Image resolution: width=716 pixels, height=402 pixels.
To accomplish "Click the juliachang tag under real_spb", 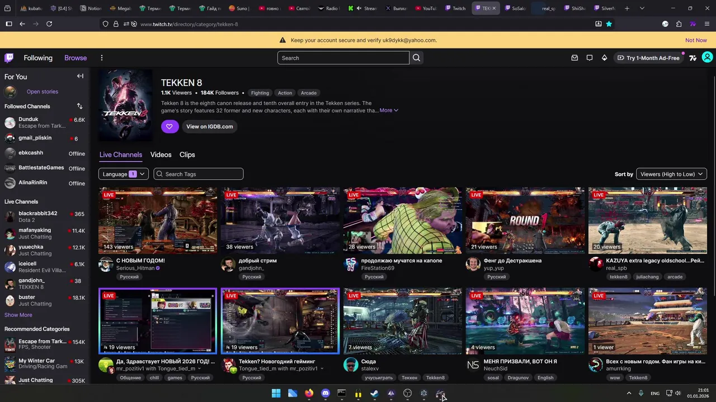I will (647, 277).
